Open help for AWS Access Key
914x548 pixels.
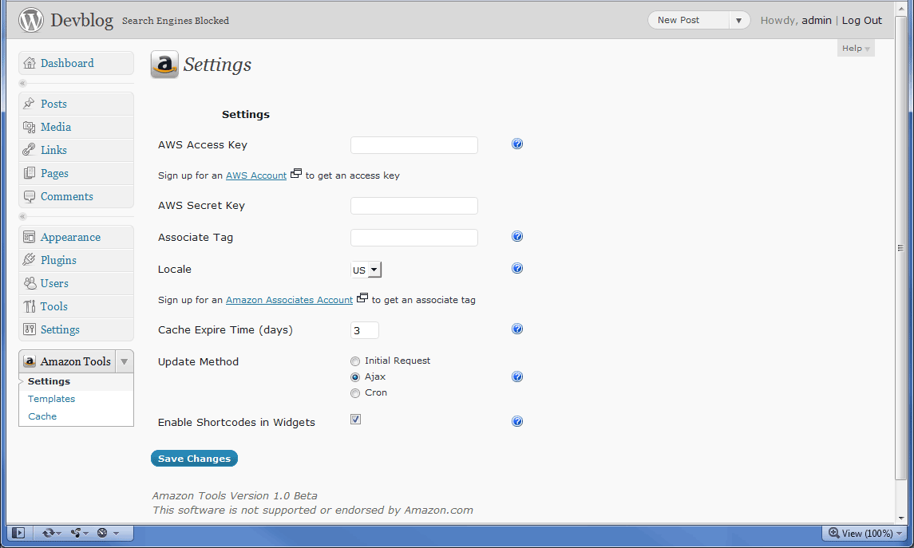tap(517, 144)
